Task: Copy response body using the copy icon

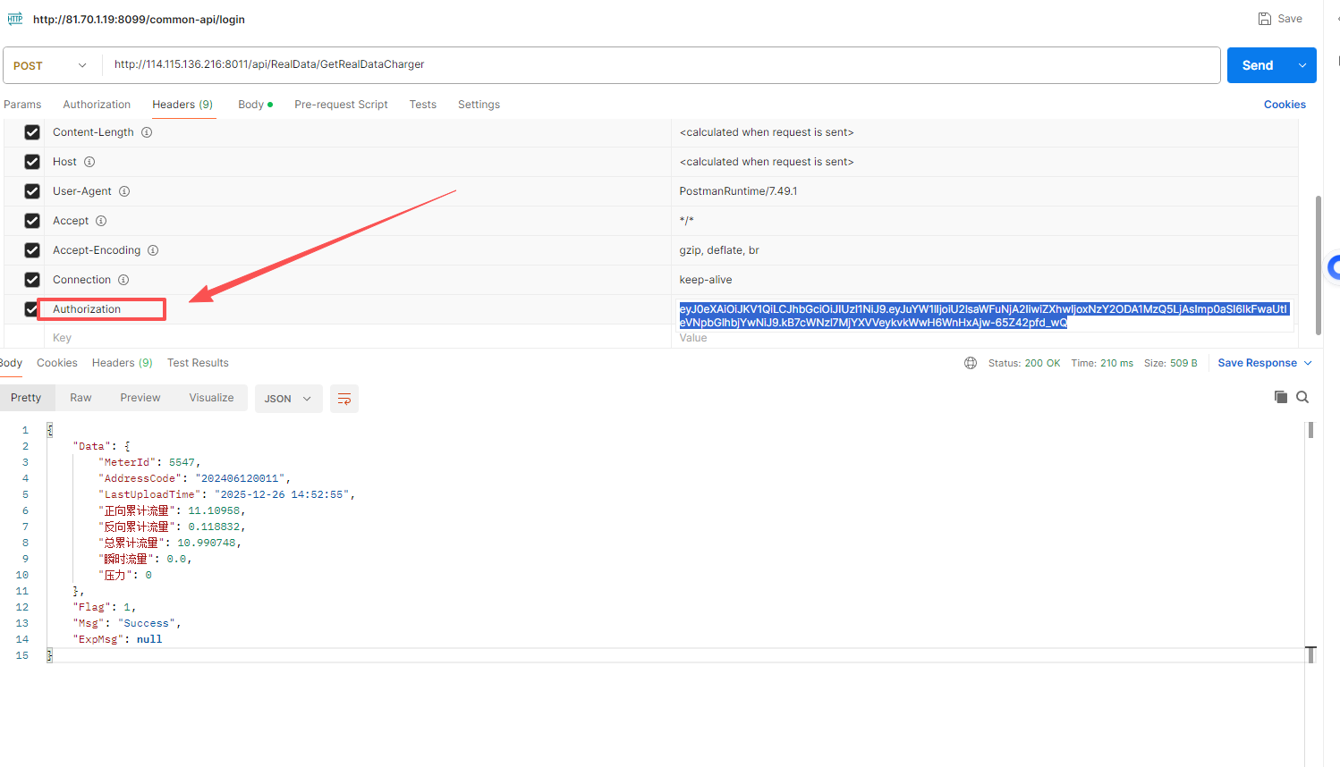Action: (1281, 397)
